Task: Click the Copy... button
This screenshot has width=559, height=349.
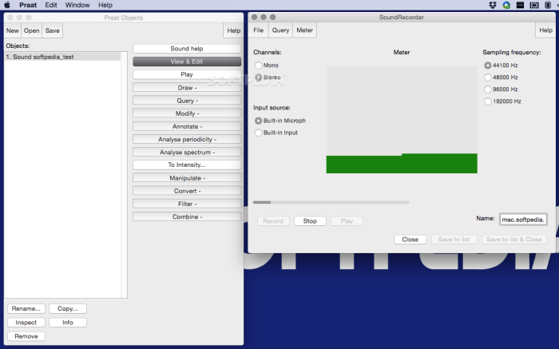Action: click(68, 308)
